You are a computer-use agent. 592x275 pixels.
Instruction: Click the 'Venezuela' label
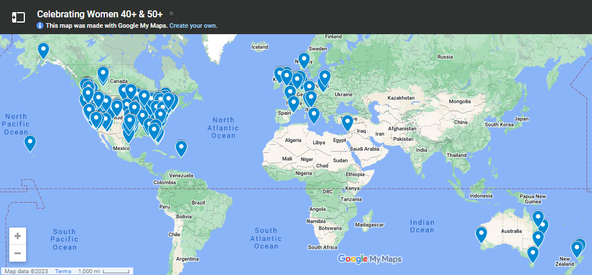tap(181, 175)
